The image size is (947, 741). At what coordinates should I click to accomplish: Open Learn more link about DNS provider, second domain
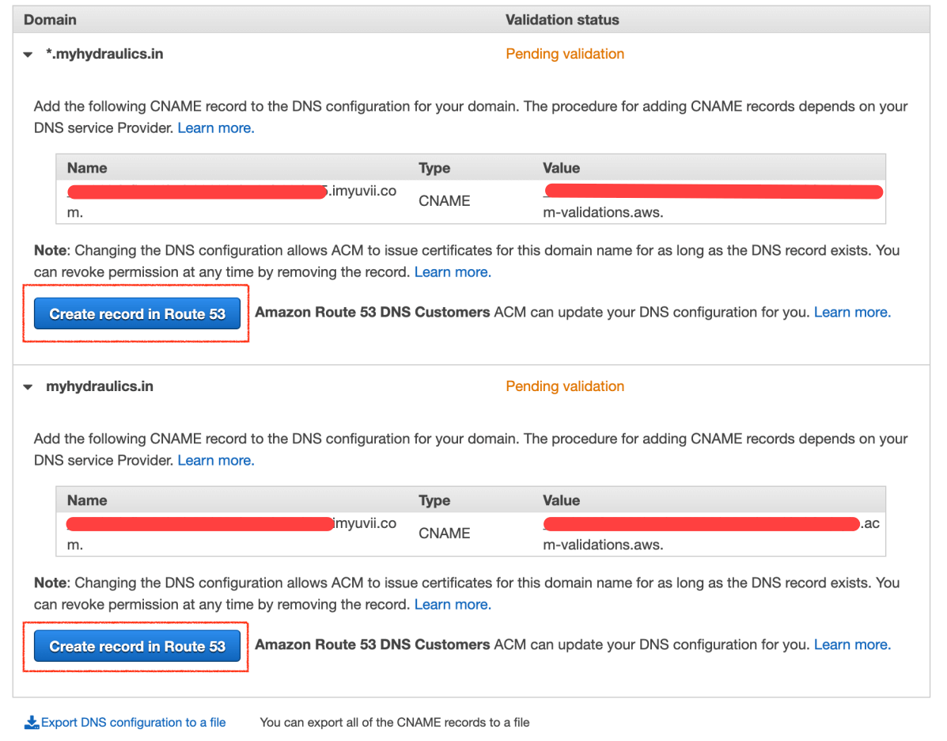[216, 461]
